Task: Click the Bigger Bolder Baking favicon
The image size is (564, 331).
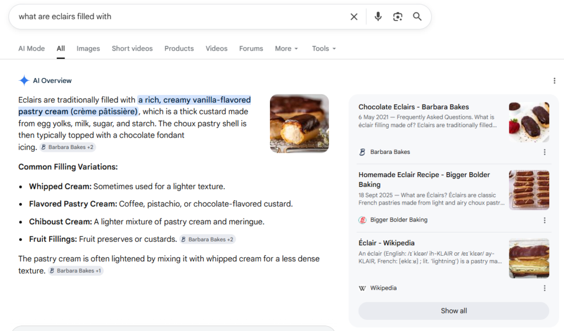Action: tap(362, 220)
